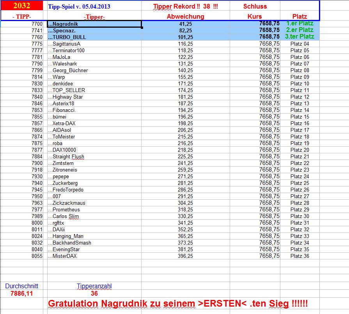Select the ...TURBO_BULL name cell
349x314 pixels.
pos(94,37)
